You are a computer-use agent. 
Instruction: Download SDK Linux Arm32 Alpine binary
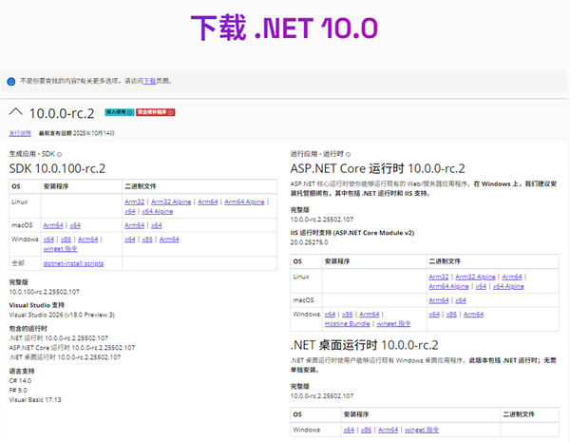(x=171, y=202)
